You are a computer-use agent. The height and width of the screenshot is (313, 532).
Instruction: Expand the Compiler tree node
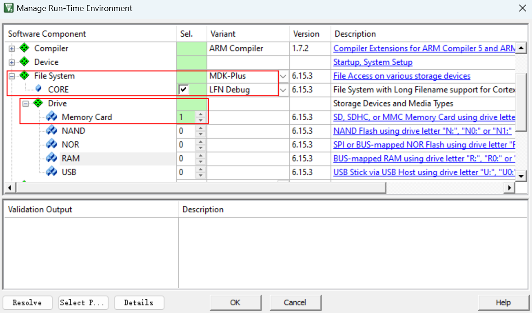click(x=12, y=49)
